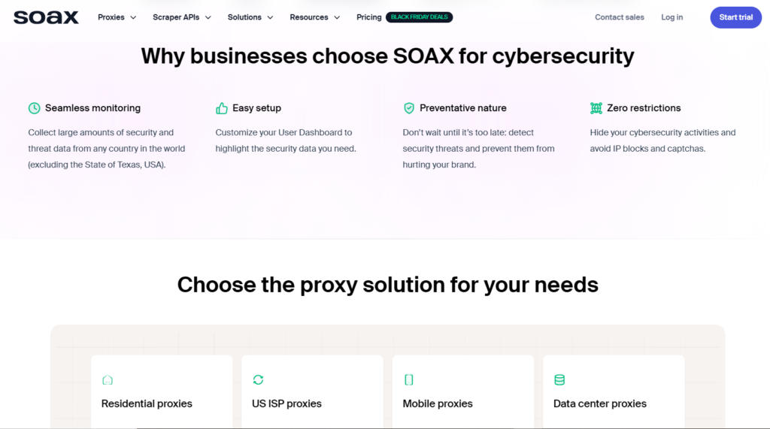Open the Solutions dropdown menu
Viewport: 770px width, 429px height.
[250, 17]
